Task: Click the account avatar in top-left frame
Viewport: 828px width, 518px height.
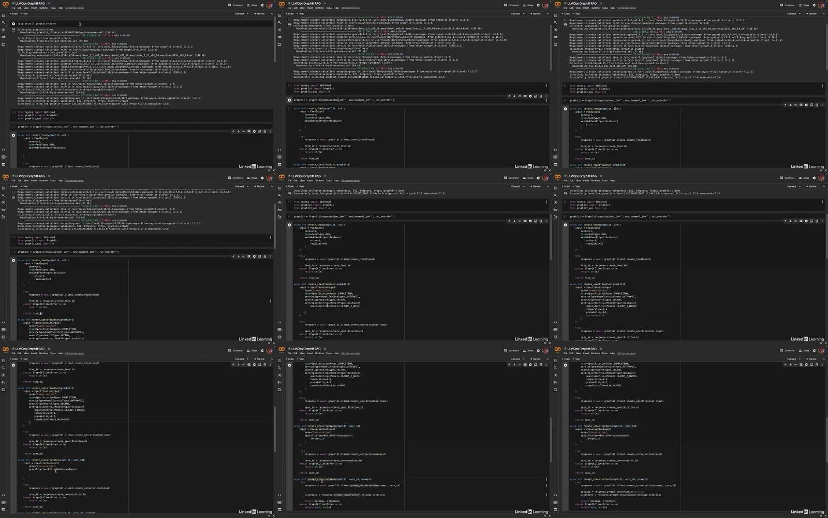Action: [269, 5]
